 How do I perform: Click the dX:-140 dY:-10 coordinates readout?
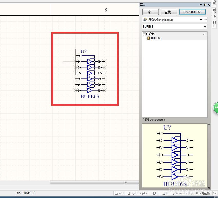coord(26,193)
